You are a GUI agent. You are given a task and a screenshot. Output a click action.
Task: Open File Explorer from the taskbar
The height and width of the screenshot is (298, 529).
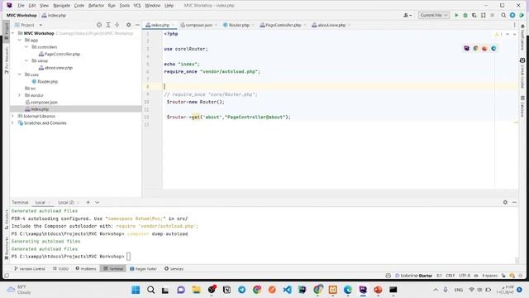coord(197,290)
